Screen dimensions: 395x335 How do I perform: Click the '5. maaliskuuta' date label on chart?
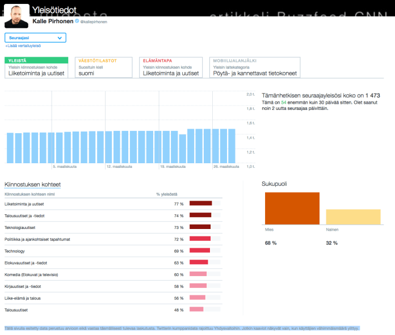point(64,167)
